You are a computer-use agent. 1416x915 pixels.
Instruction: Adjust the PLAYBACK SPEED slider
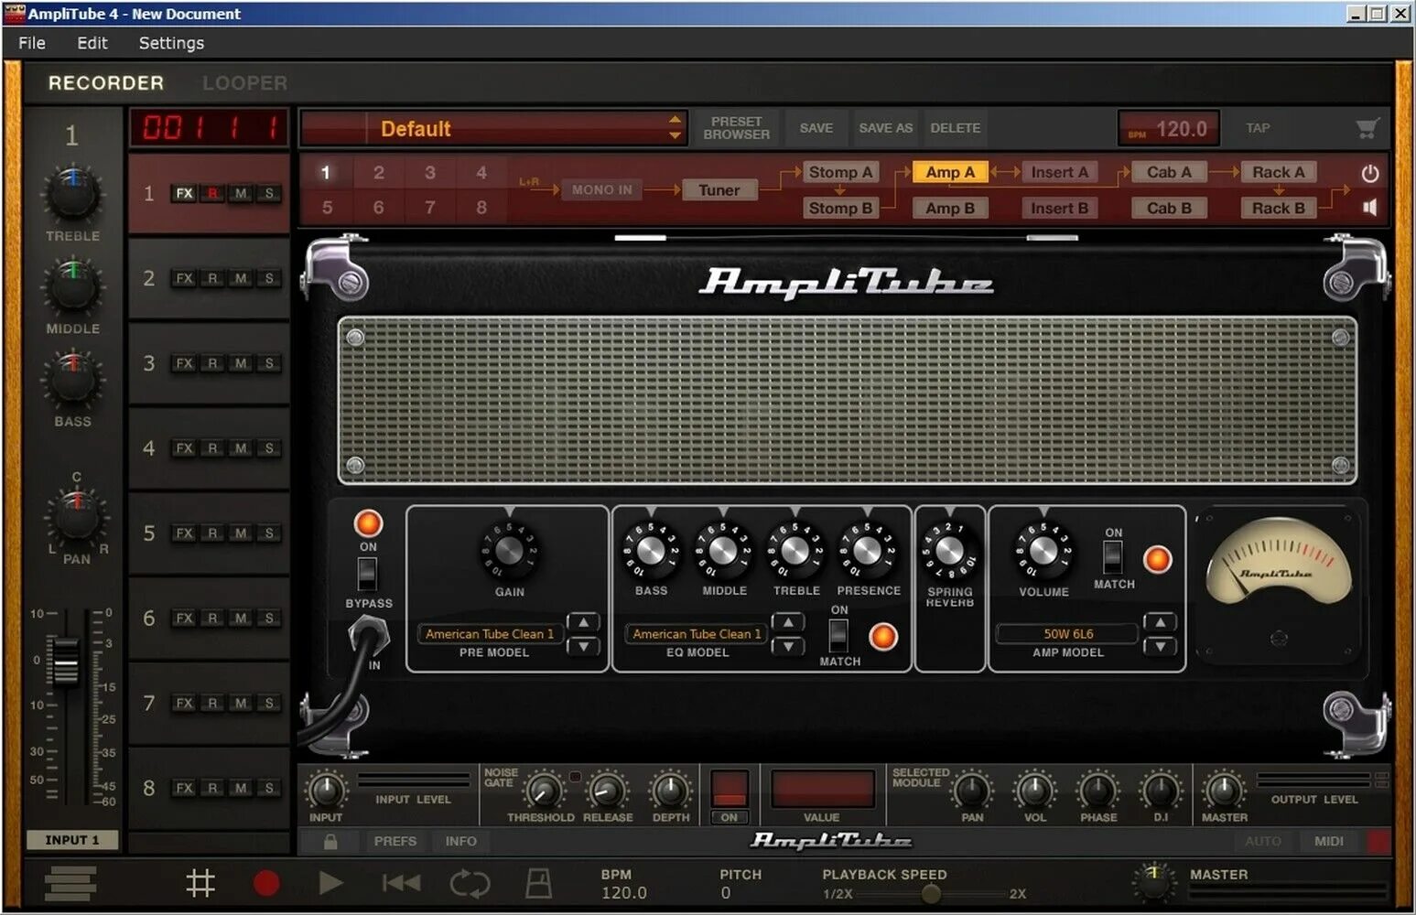pyautogui.click(x=930, y=894)
